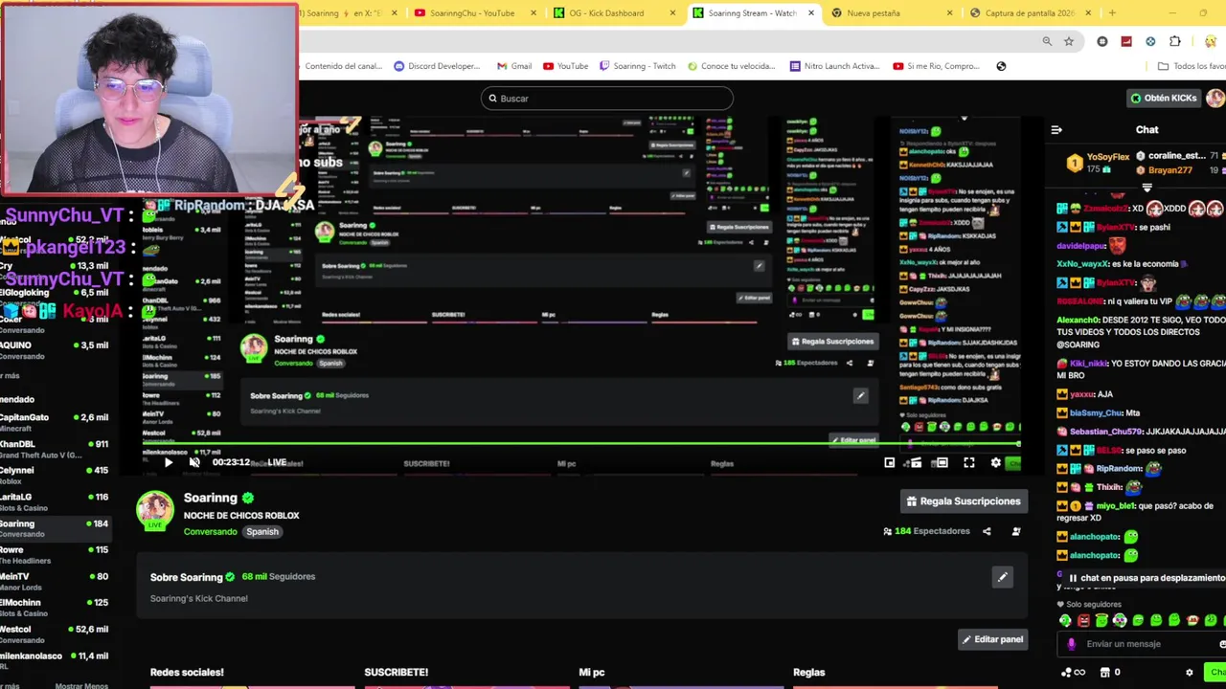Click the chat infinity points icon
Screen dimensions: 1226x689
[1073, 673]
